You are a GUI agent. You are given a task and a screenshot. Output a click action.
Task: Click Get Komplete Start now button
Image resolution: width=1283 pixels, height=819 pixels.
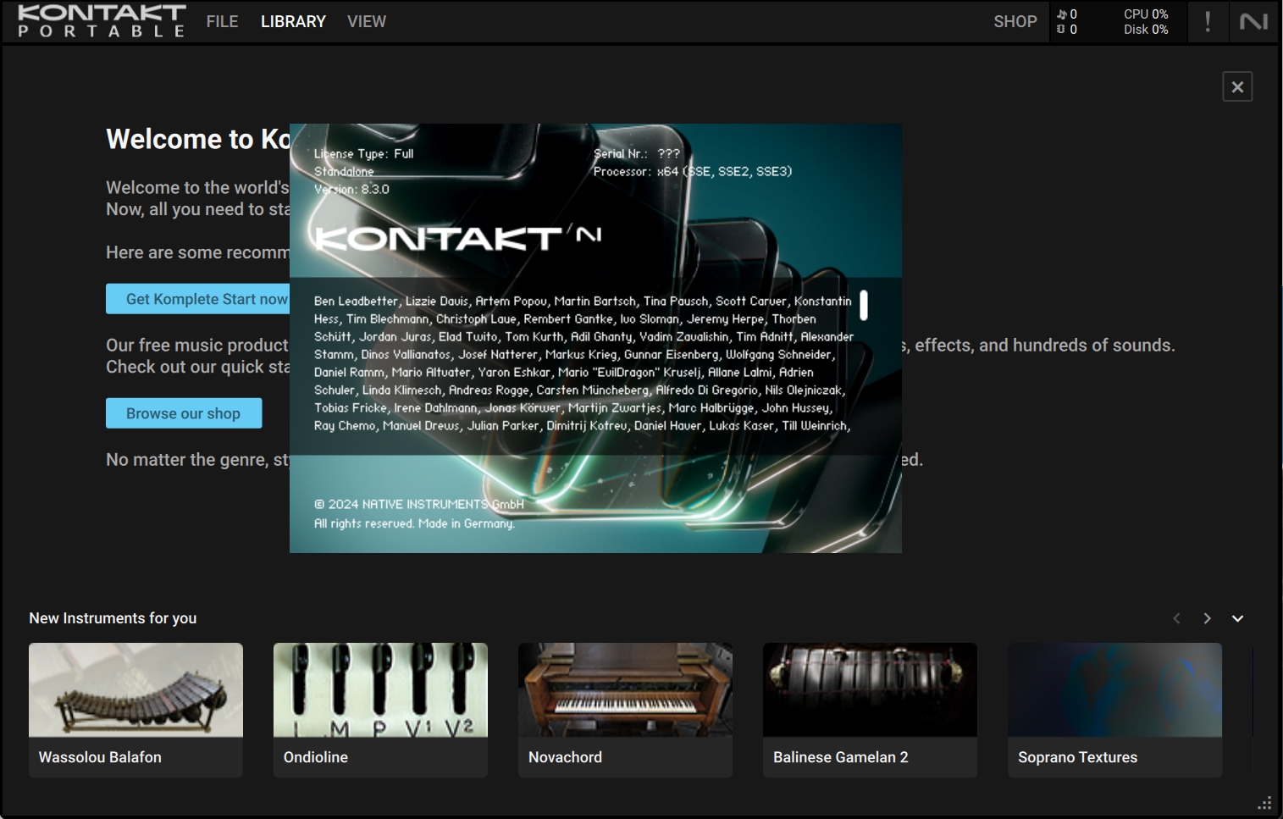tap(197, 299)
